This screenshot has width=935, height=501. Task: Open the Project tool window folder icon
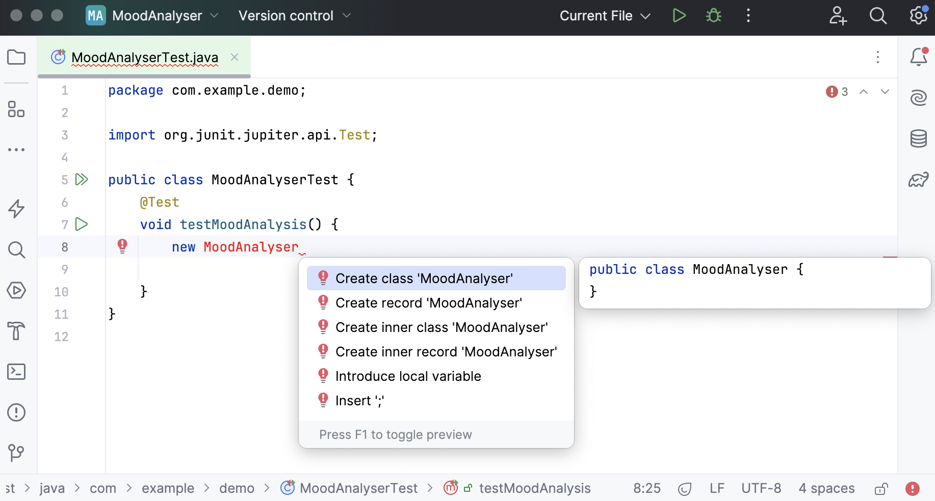coord(16,57)
